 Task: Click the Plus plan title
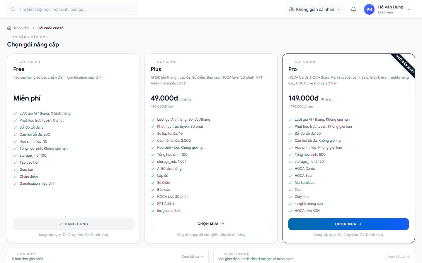tap(156, 69)
